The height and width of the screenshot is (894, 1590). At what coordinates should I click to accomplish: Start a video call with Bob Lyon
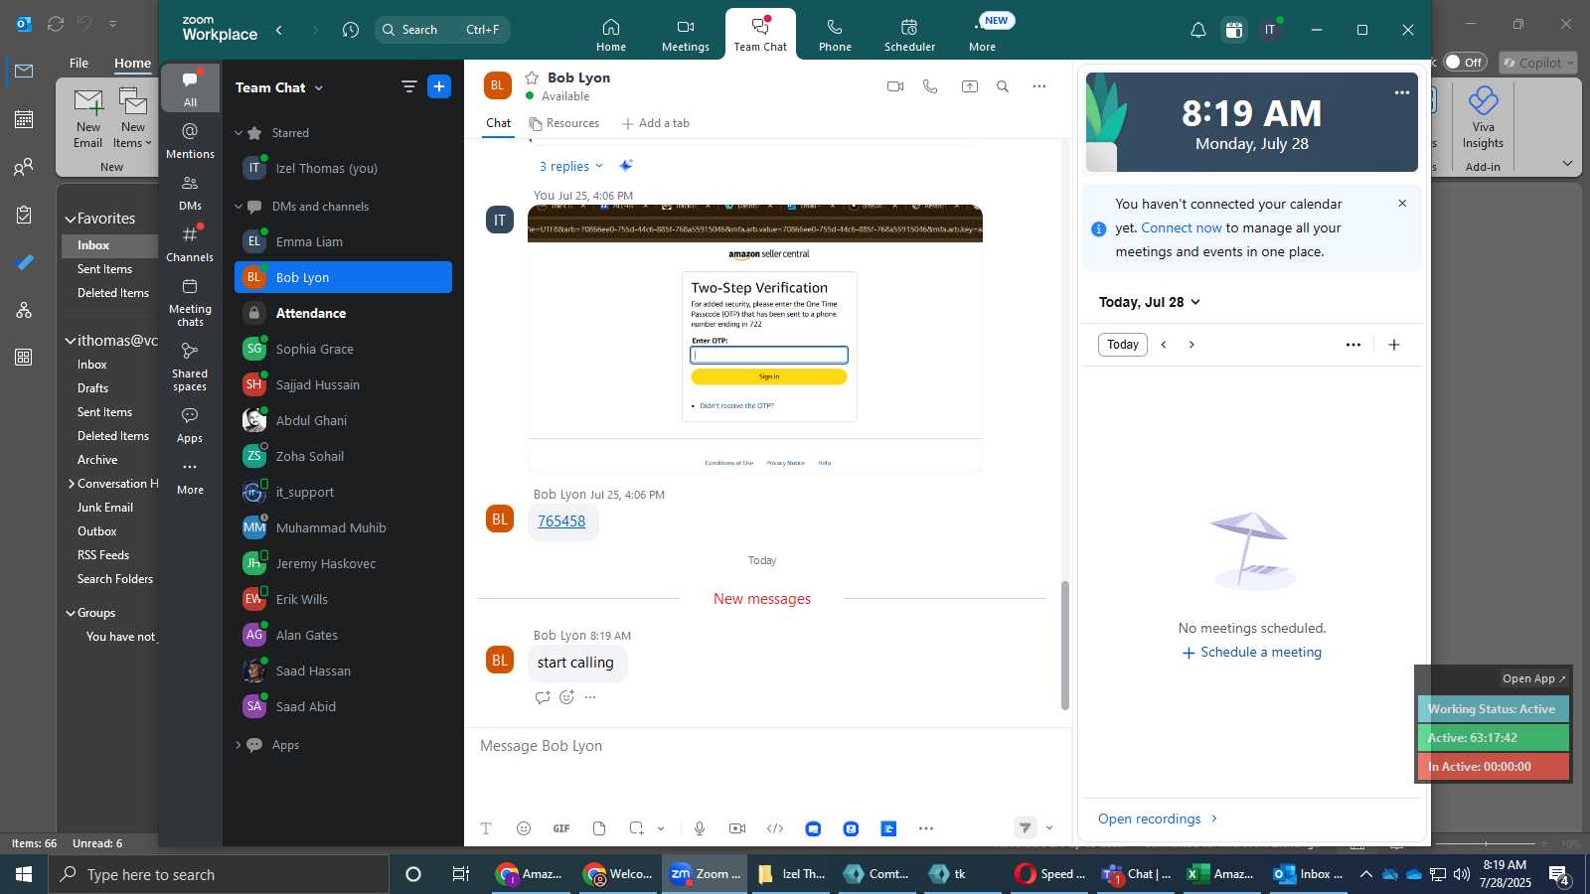[895, 86]
